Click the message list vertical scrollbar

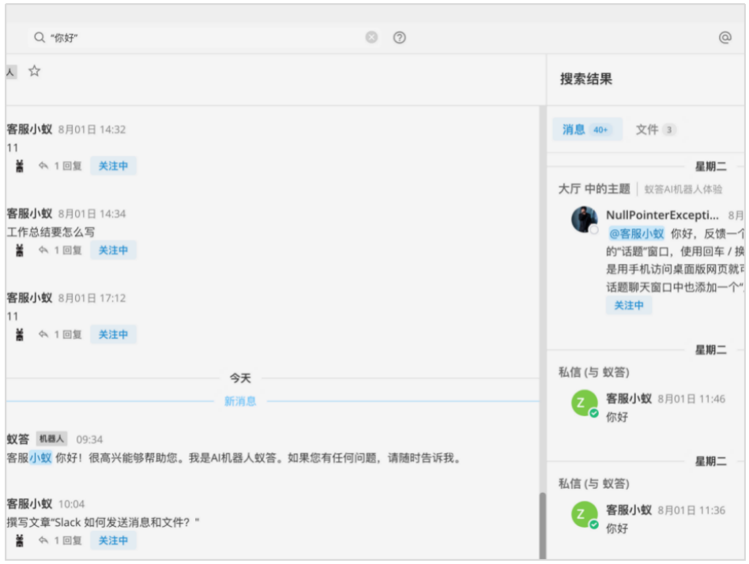pos(542,521)
